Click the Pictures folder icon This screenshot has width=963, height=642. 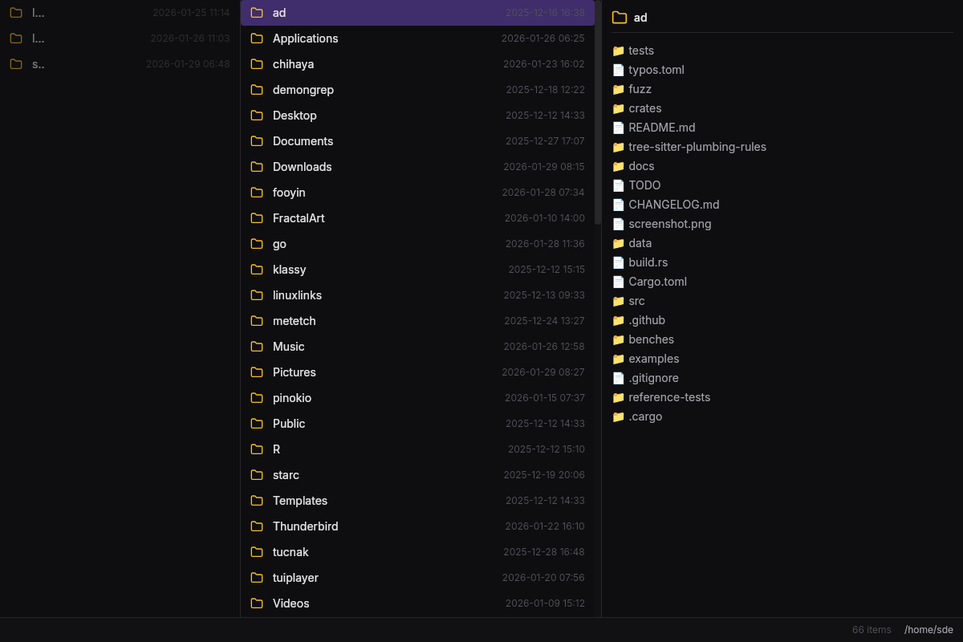(x=257, y=372)
